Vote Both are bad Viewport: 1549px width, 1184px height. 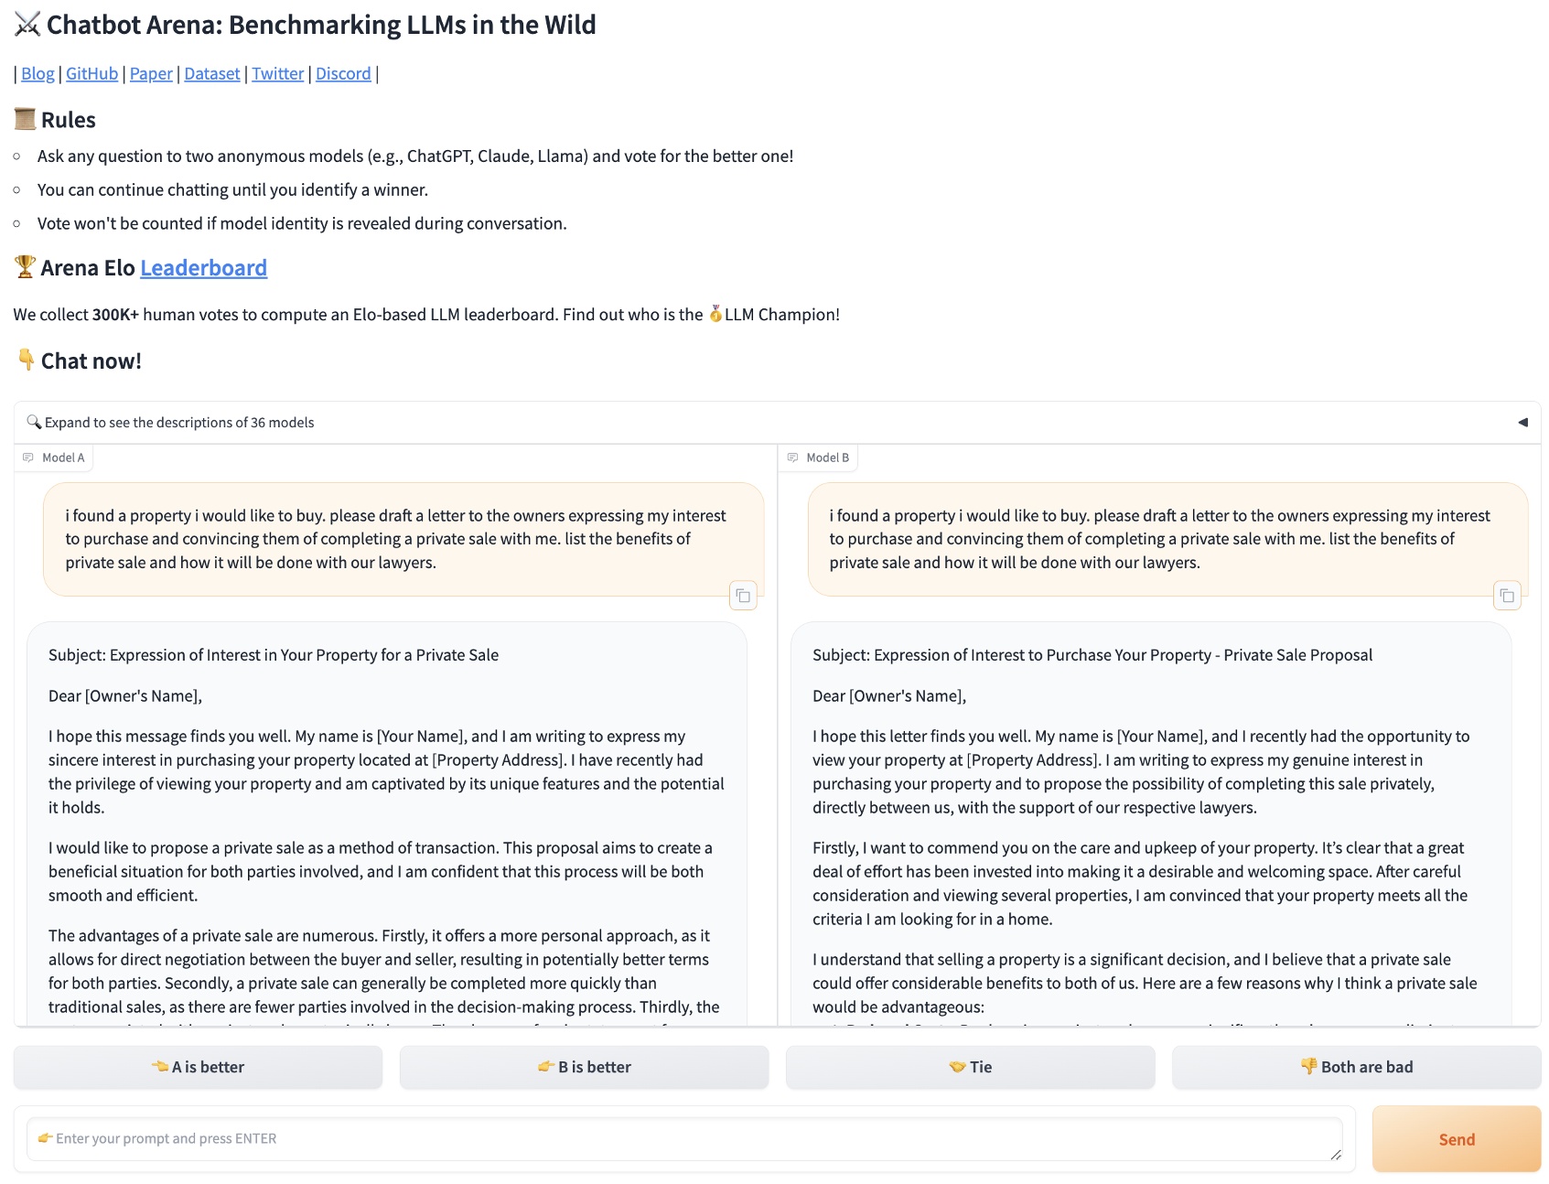[1356, 1067]
